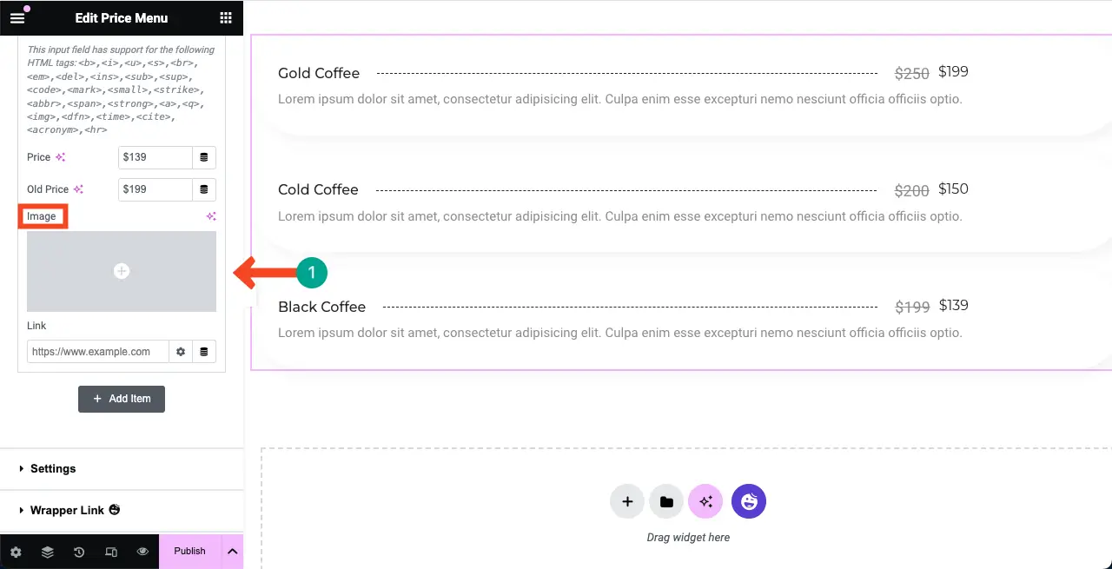Image resolution: width=1112 pixels, height=569 pixels.
Task: Click the Add Item button
Action: pyautogui.click(x=122, y=399)
